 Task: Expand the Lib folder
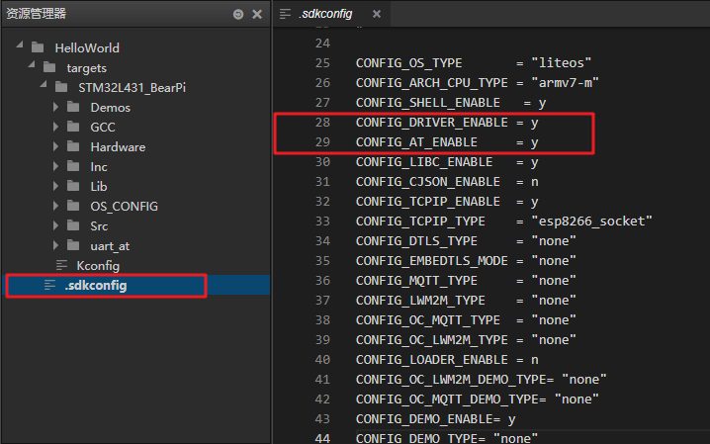pyautogui.click(x=55, y=186)
